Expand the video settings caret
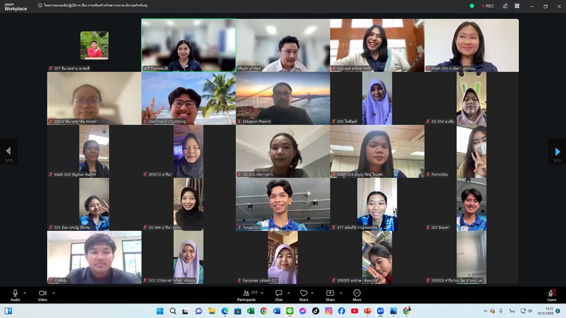Screen dimensions: 566x318 pos(54,293)
